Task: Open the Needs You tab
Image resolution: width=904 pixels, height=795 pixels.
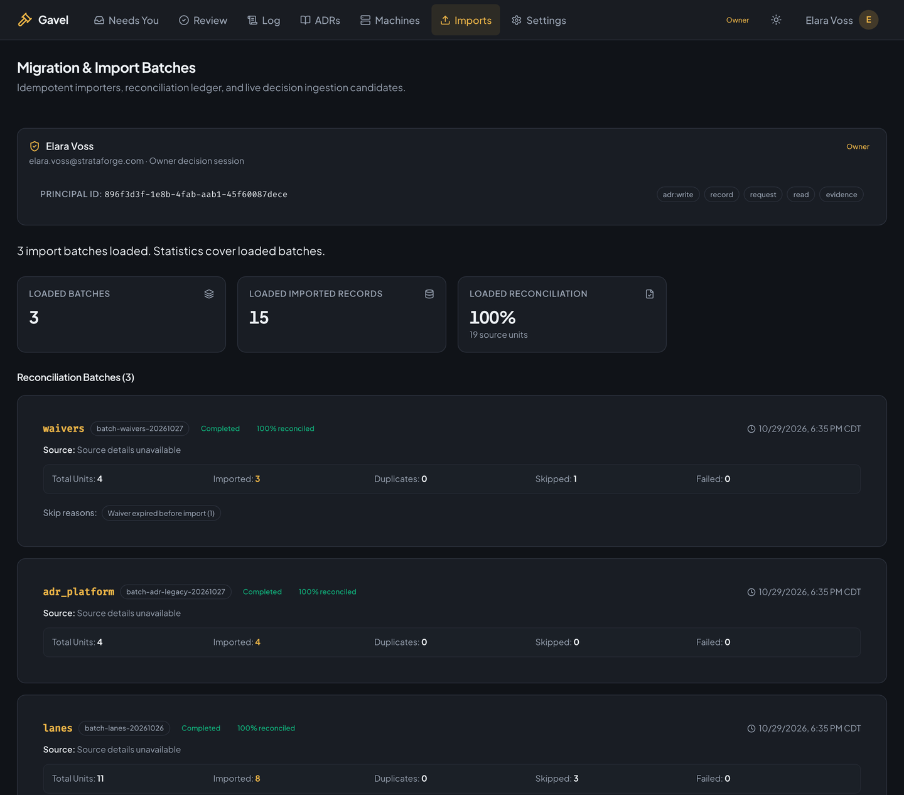Action: coord(126,20)
